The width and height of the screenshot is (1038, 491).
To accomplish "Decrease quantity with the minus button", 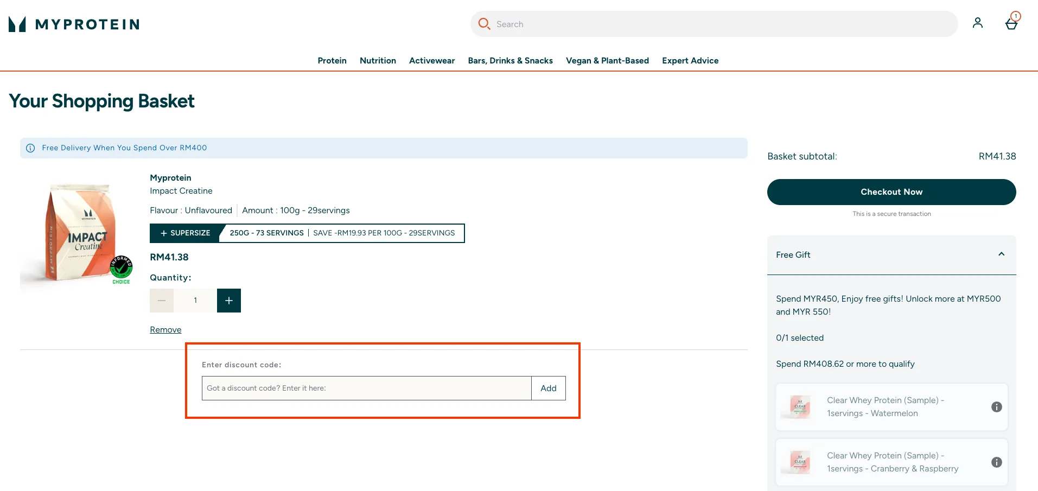I will click(x=162, y=301).
